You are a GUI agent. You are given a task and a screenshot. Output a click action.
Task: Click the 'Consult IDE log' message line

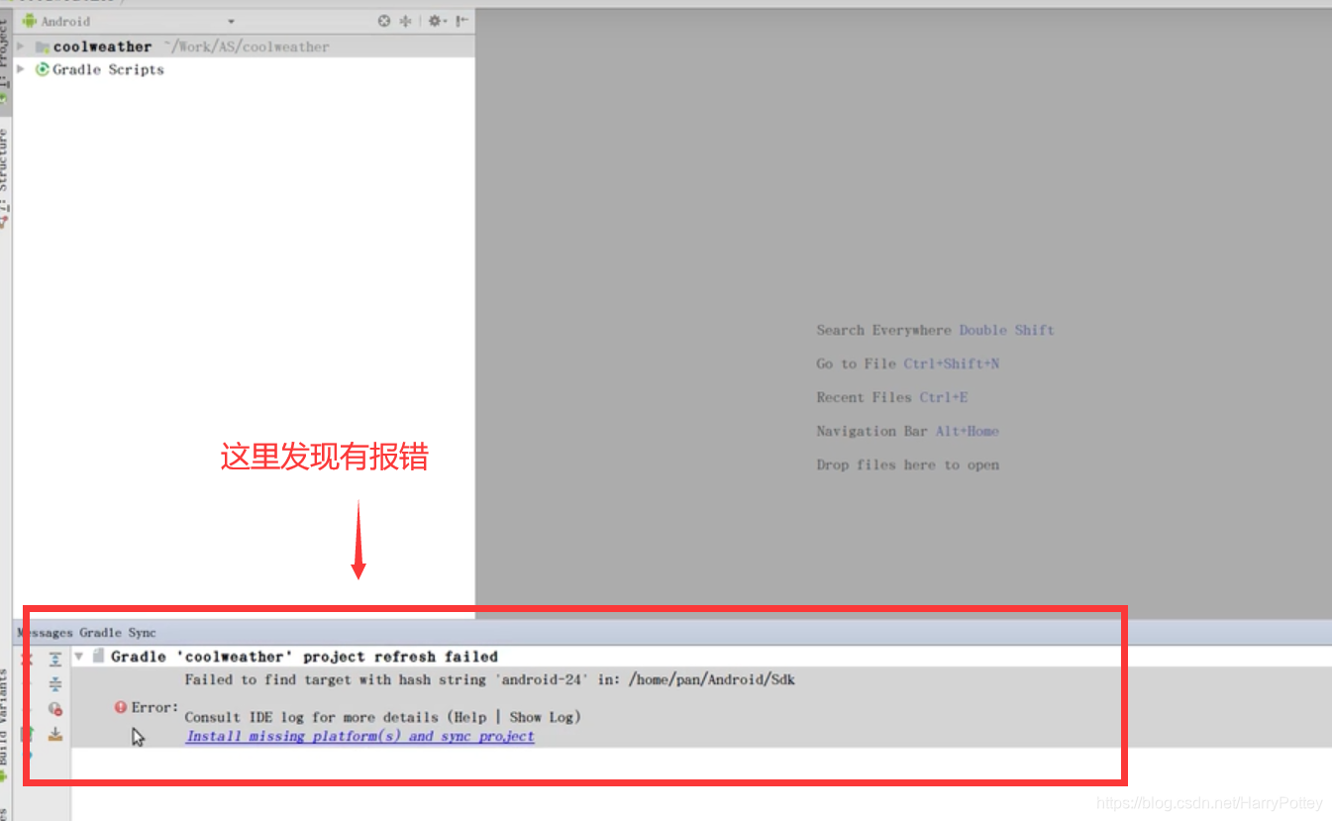(382, 716)
